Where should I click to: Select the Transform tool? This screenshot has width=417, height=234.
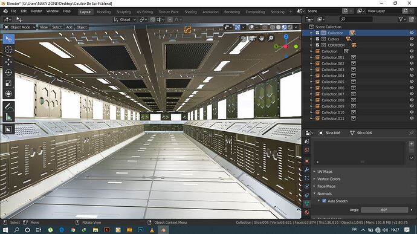click(8, 94)
